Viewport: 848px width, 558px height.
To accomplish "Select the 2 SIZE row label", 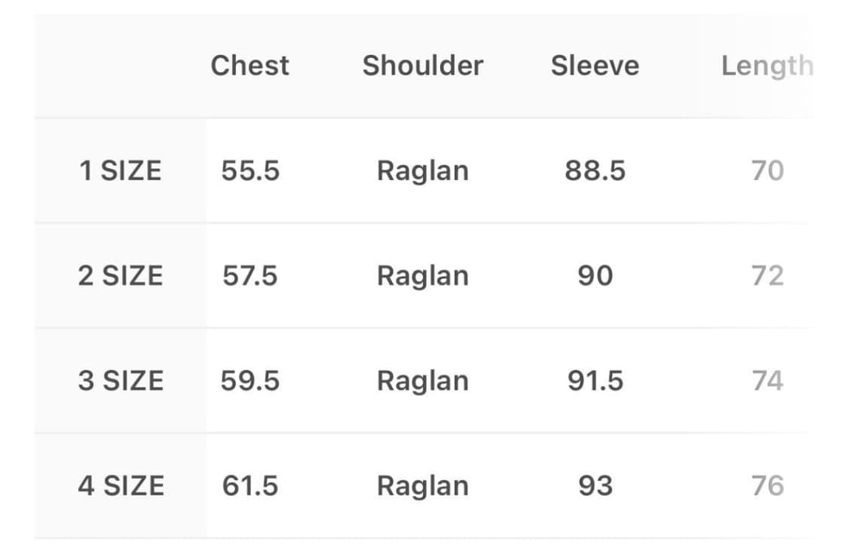I will click(x=120, y=276).
